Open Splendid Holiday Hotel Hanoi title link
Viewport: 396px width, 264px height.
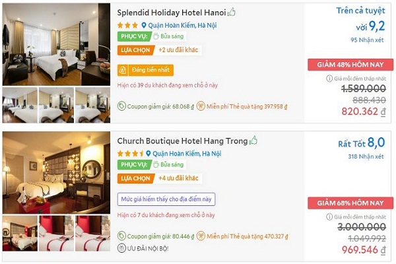point(172,13)
